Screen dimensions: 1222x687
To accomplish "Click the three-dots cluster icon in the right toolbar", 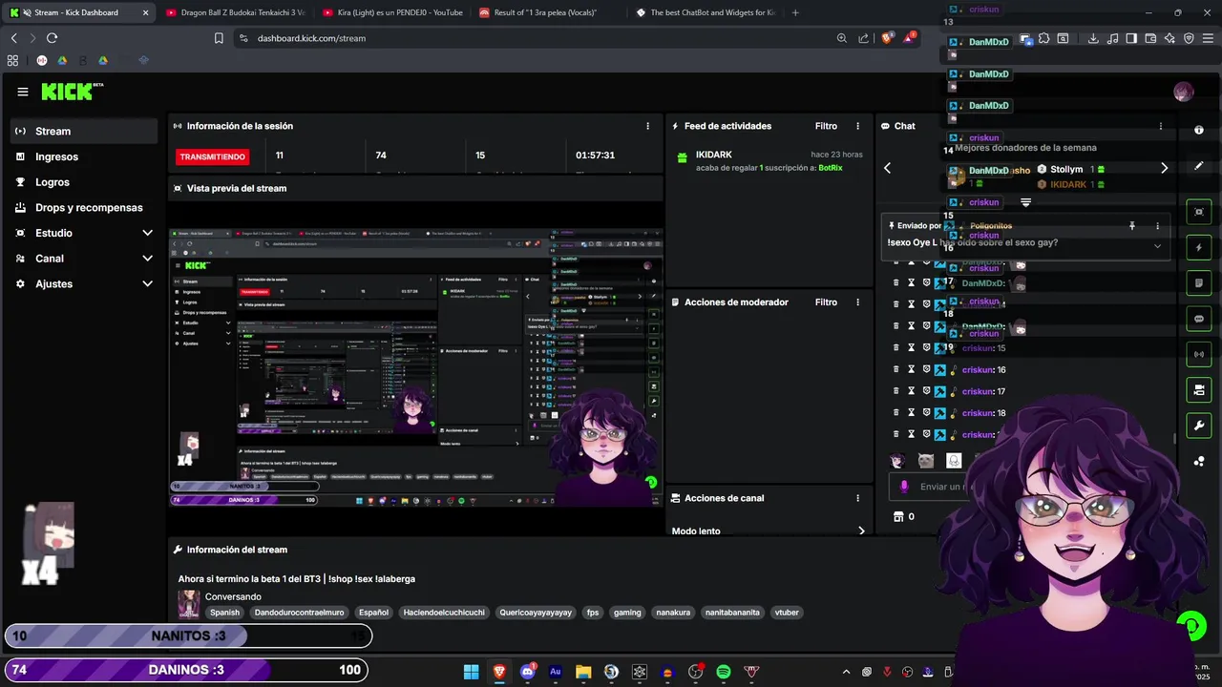I will click(x=1199, y=461).
